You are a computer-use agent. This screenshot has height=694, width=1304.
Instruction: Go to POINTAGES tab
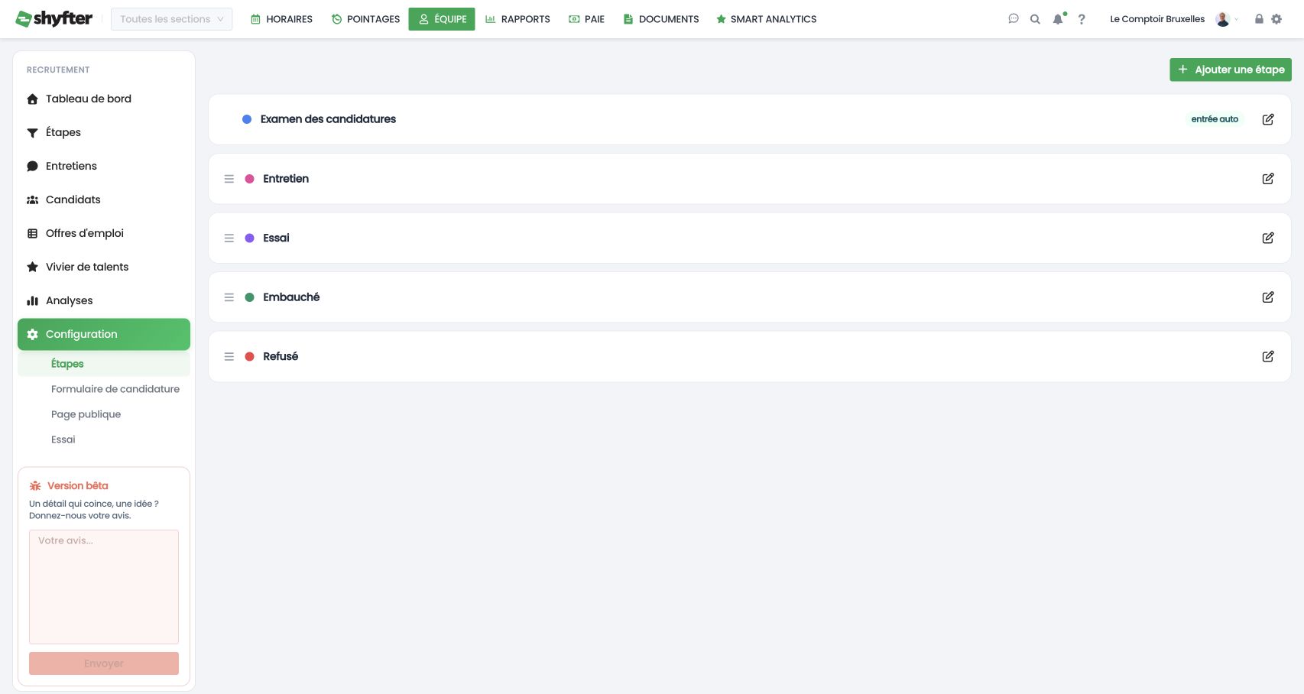pos(365,19)
